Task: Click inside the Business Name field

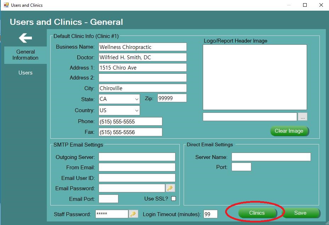Action: [x=142, y=47]
